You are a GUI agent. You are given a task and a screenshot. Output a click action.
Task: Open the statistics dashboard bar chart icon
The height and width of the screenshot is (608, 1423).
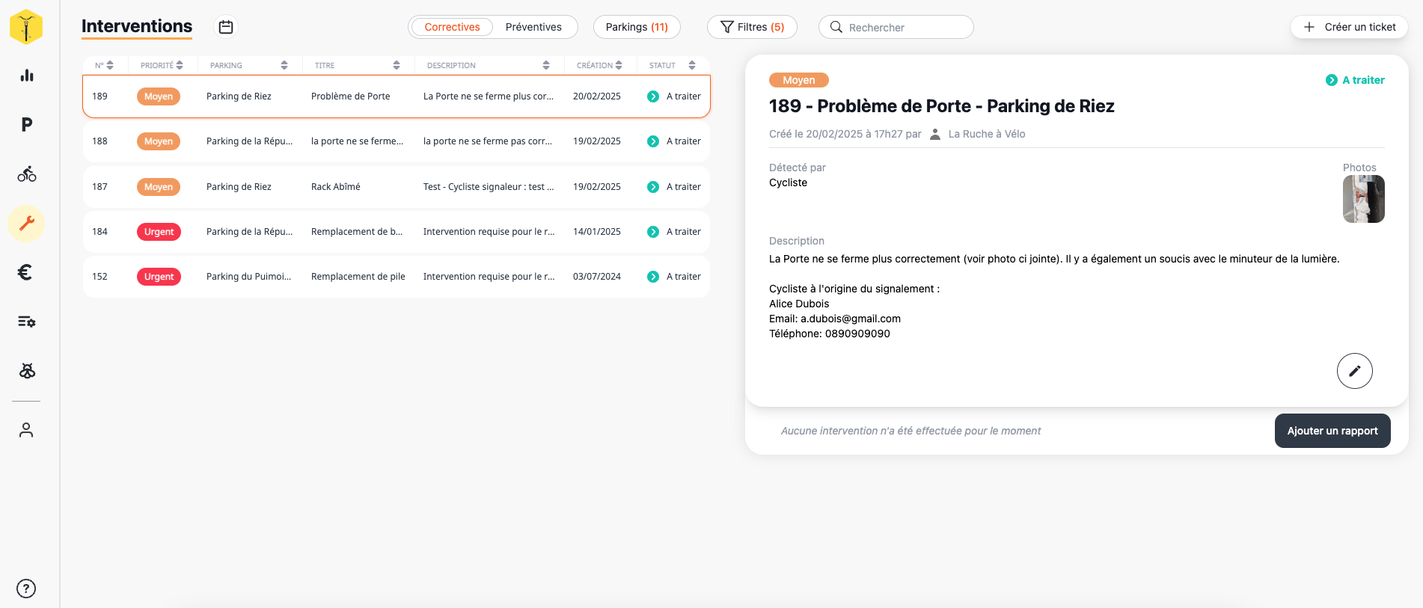27,76
